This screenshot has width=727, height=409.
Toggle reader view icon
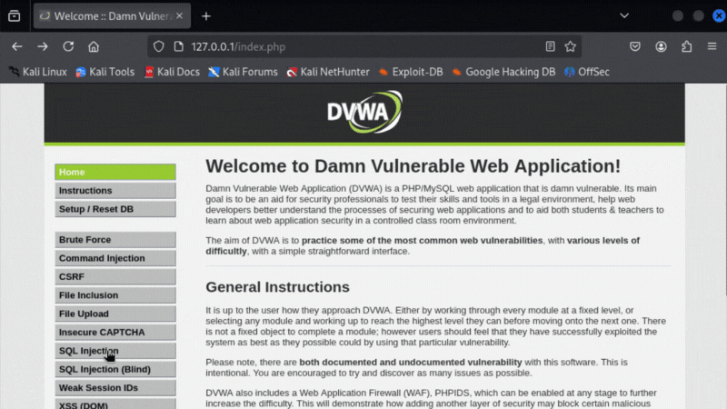click(550, 46)
